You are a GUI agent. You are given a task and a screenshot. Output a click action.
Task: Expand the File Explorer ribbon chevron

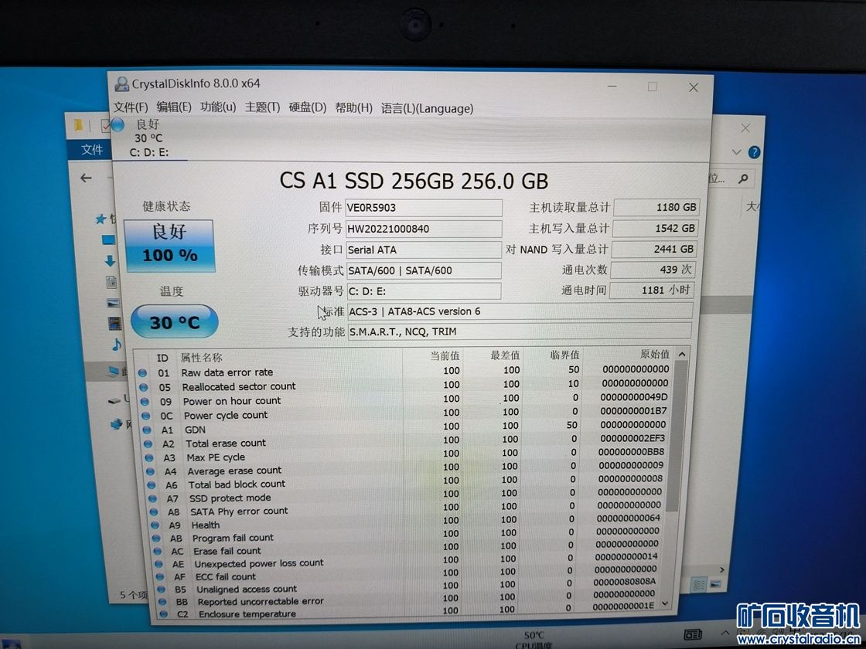[735, 151]
